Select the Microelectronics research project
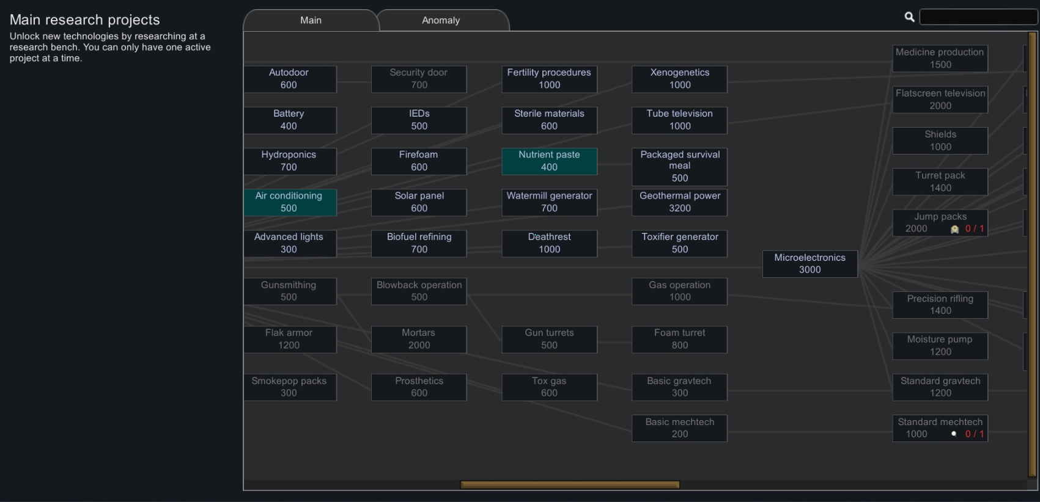The width and height of the screenshot is (1040, 502). tap(810, 263)
